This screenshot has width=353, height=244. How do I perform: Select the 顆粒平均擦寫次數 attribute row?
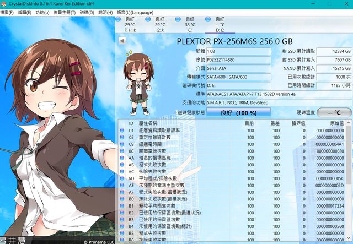[x=232, y=206]
